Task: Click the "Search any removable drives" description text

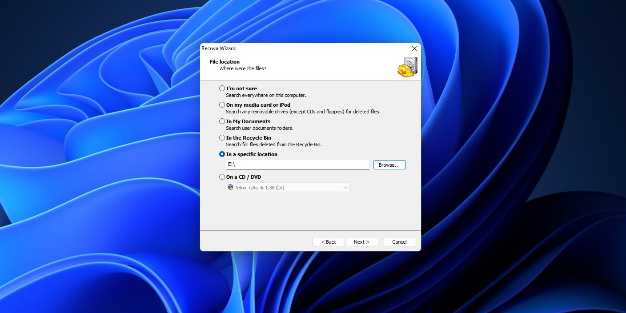Action: coord(303,112)
